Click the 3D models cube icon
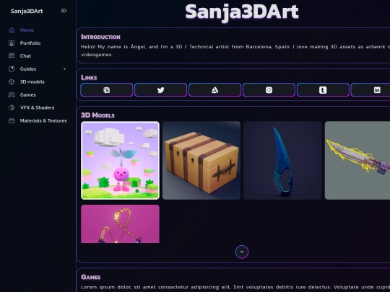This screenshot has height=292, width=390. pyautogui.click(x=12, y=81)
